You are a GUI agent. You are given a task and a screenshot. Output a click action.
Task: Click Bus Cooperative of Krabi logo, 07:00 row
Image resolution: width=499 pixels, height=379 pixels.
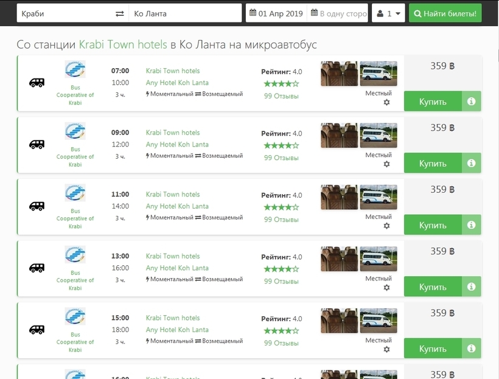tap(75, 69)
